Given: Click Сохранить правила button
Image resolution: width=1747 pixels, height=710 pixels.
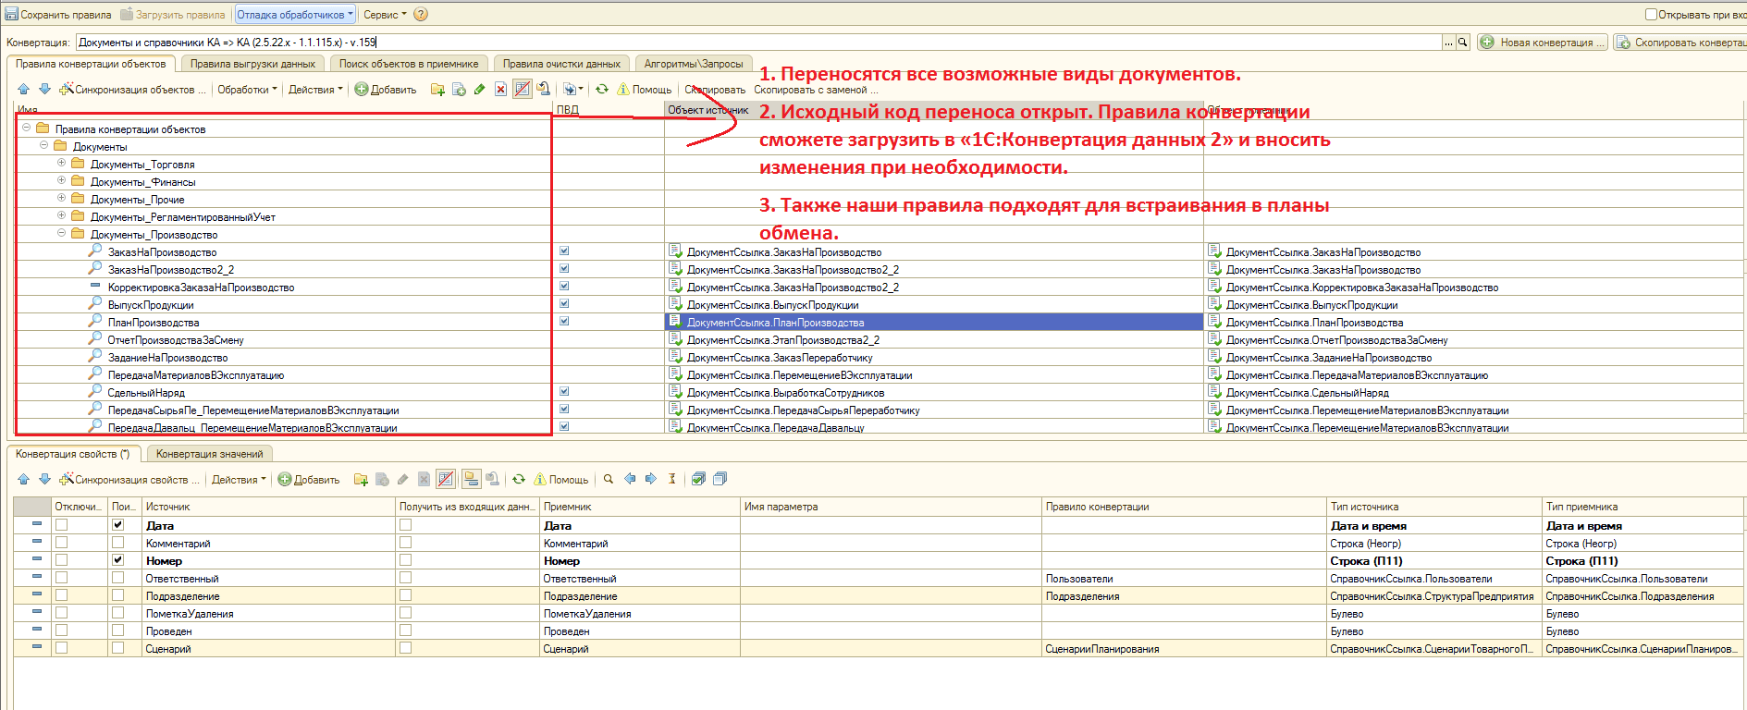Looking at the screenshot, I should [x=58, y=15].
